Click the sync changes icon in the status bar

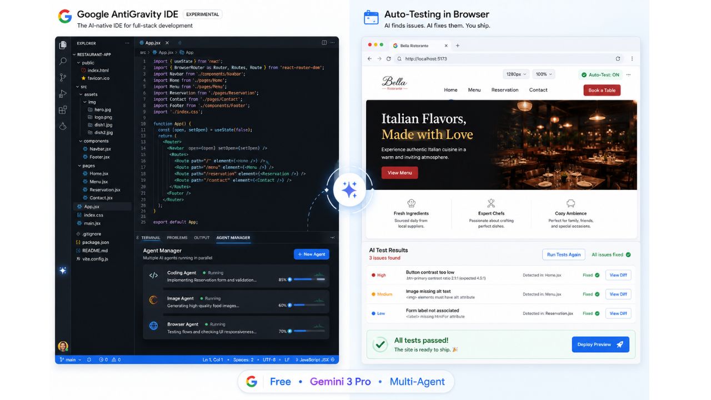pyautogui.click(x=89, y=359)
